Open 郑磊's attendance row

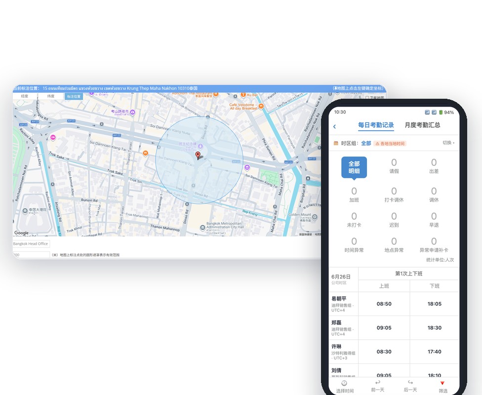(x=394, y=328)
